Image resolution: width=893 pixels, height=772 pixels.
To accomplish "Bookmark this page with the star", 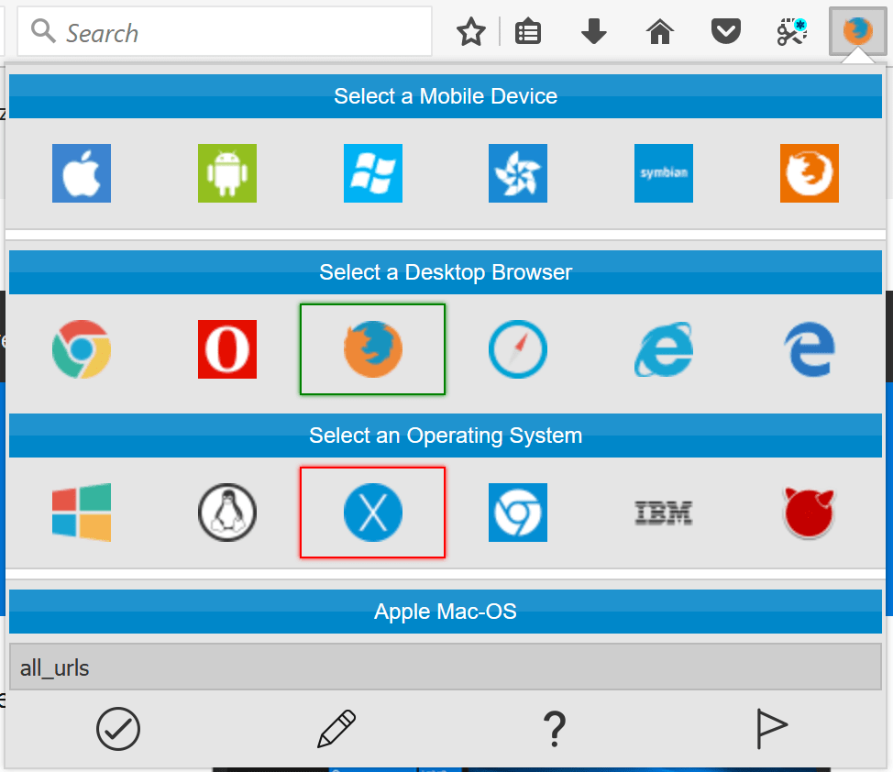I will (471, 32).
